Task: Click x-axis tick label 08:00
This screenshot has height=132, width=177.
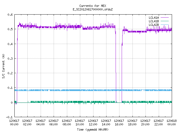Action: point(67,124)
